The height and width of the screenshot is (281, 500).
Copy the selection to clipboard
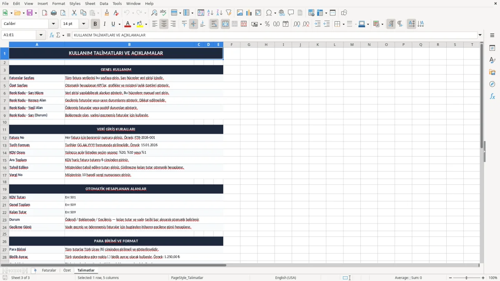pos(83,13)
